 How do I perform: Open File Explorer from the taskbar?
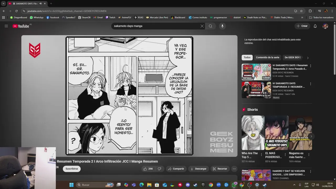149,185
